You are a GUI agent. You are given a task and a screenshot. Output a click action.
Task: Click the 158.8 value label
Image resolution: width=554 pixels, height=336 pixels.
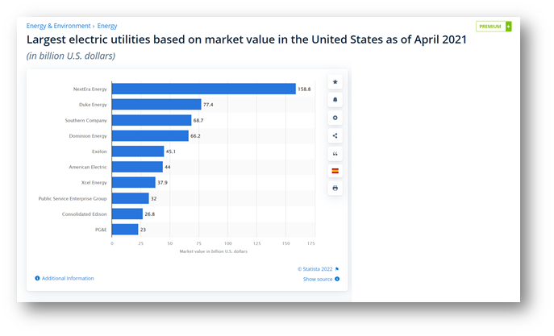(304, 89)
